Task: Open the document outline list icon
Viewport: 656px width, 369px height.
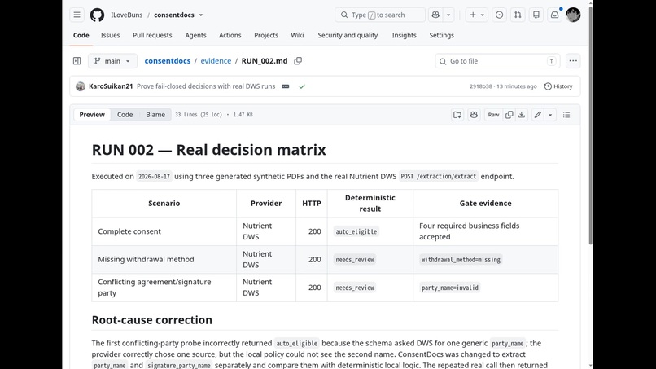Action: tap(566, 115)
